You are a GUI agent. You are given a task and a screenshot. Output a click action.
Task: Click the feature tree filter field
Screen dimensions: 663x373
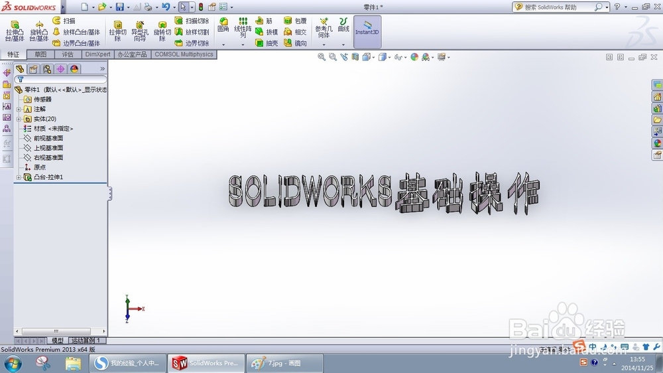tap(60, 79)
